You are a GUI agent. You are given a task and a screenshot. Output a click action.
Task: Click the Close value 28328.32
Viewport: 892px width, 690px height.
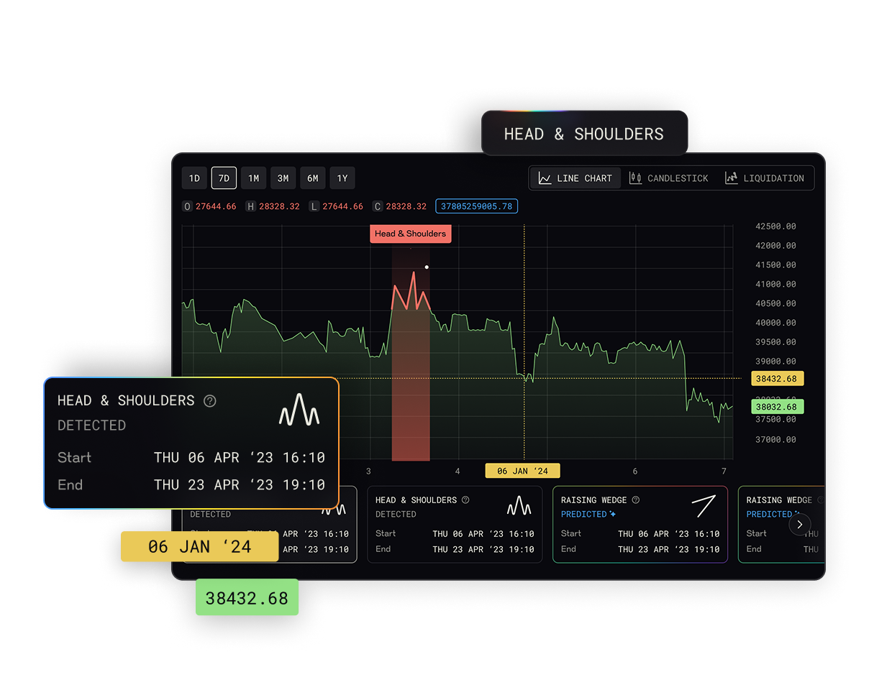click(x=406, y=206)
